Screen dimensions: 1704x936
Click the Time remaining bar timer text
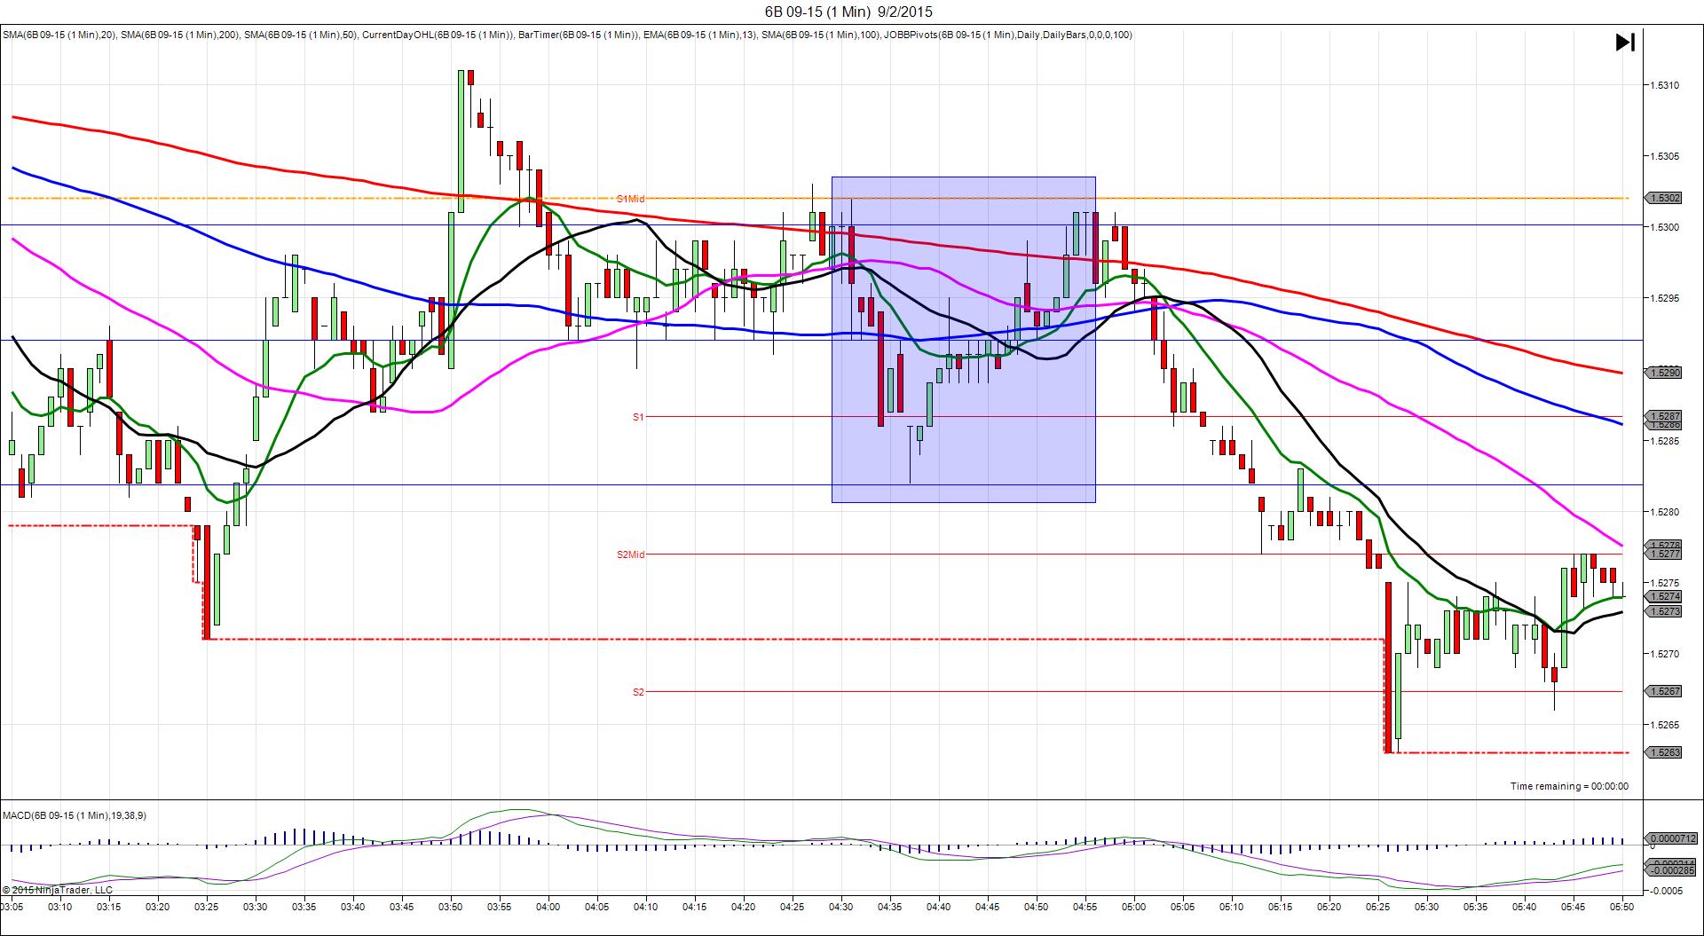point(1569,786)
